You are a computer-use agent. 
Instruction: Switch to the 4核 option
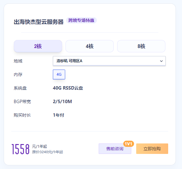click(89, 46)
